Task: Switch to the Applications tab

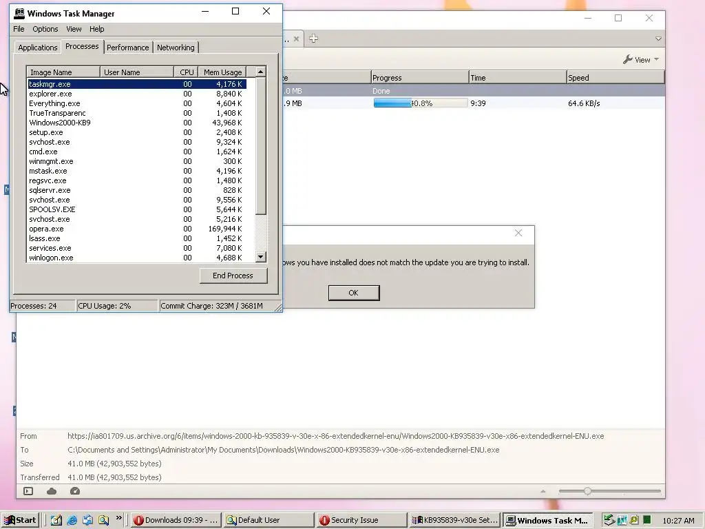Action: click(38, 48)
